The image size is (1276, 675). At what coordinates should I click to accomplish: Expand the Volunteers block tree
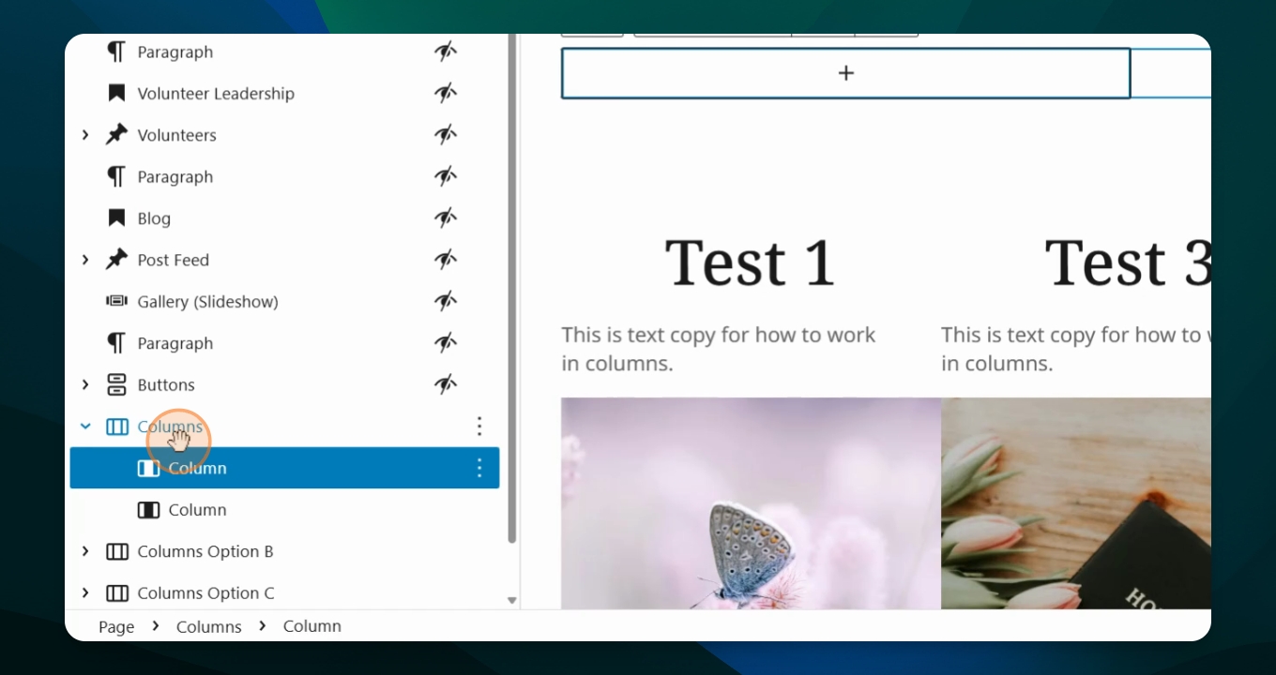tap(85, 135)
